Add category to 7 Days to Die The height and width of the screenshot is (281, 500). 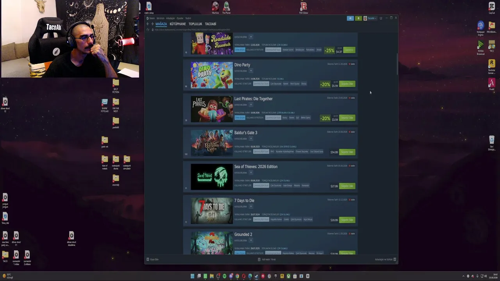click(251, 206)
